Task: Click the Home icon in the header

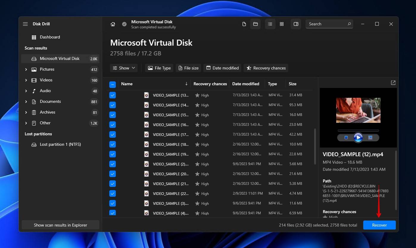Action: click(113, 24)
